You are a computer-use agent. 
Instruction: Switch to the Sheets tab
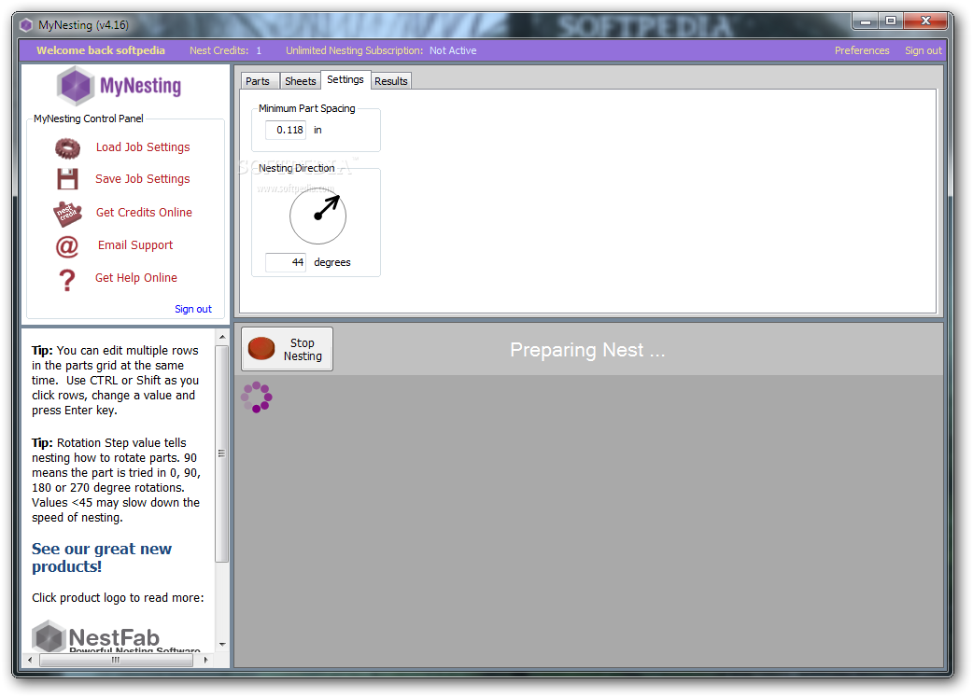[x=301, y=81]
